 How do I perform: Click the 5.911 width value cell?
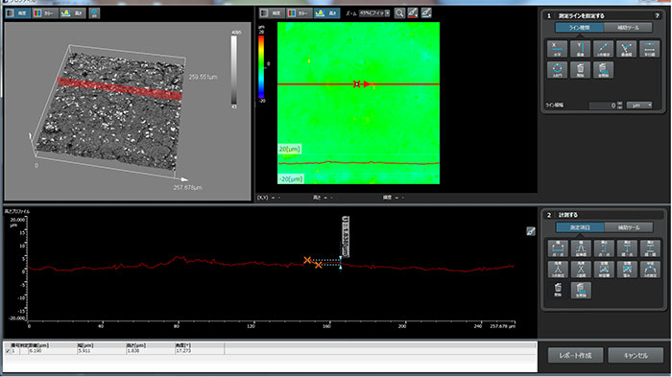101,351
